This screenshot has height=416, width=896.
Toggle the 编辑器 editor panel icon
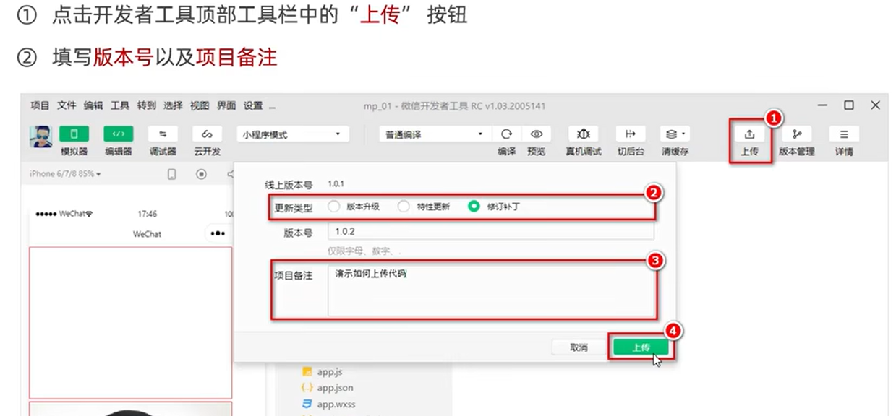coord(118,134)
